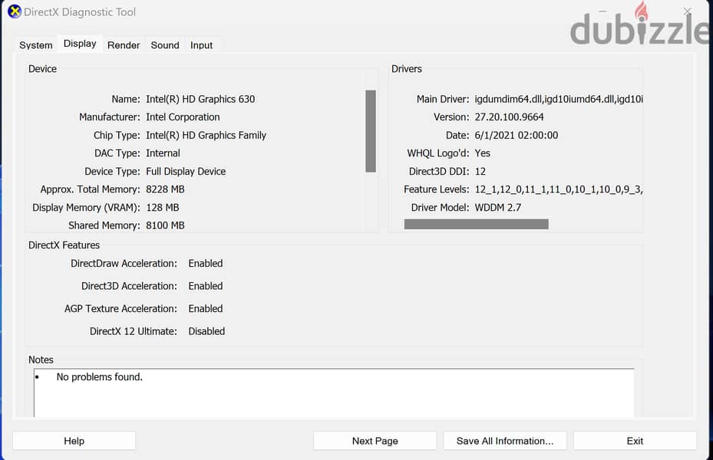Click the Device panel vertical scrollbar thumb
Viewport: 713px width, 460px height.
click(x=371, y=131)
